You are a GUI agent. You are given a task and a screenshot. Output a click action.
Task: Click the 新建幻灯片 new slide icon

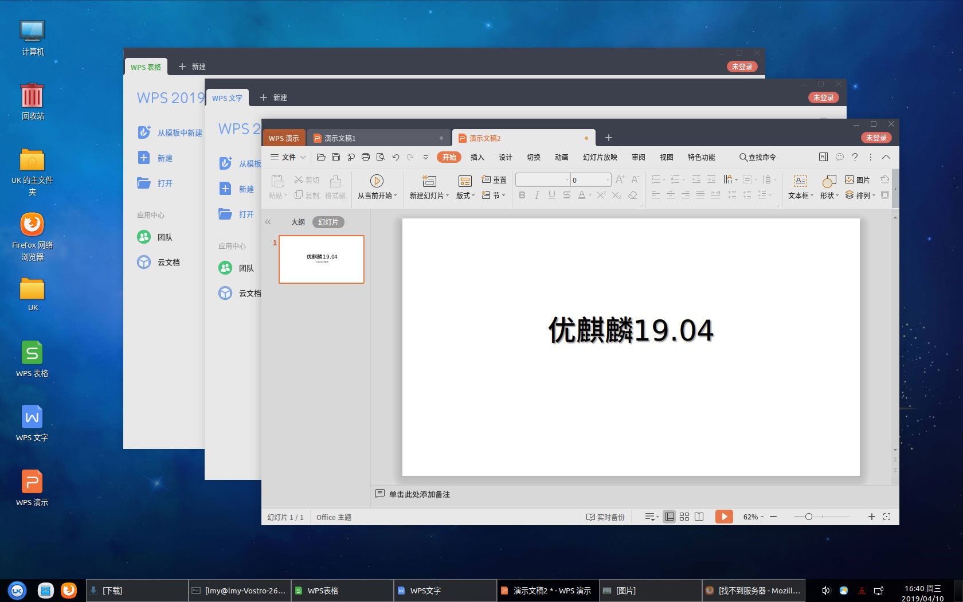pyautogui.click(x=429, y=186)
